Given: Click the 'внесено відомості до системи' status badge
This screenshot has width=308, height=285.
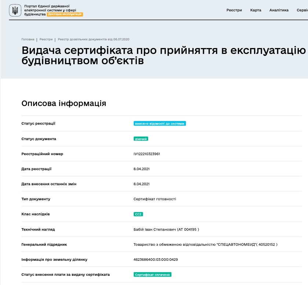Looking at the screenshot, I should pyautogui.click(x=160, y=124).
